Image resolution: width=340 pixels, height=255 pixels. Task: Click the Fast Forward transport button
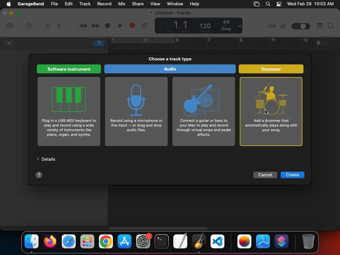pos(95,26)
